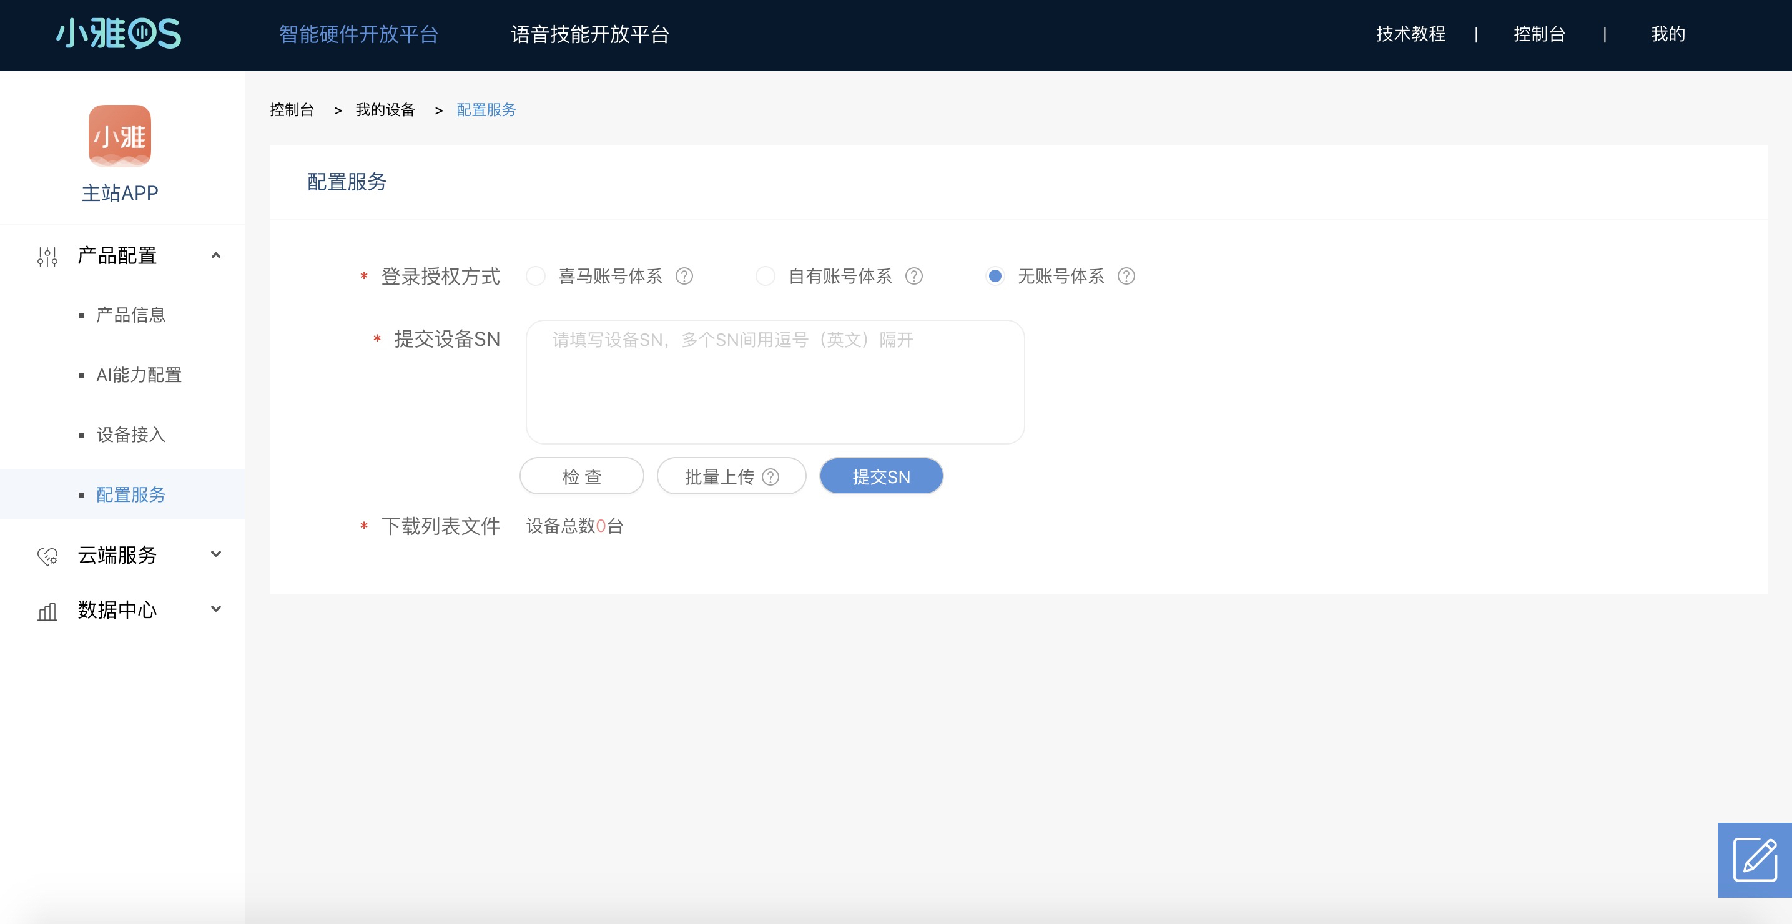Select the 自有账号体系 radio button
Viewport: 1792px width, 924px height.
766,276
